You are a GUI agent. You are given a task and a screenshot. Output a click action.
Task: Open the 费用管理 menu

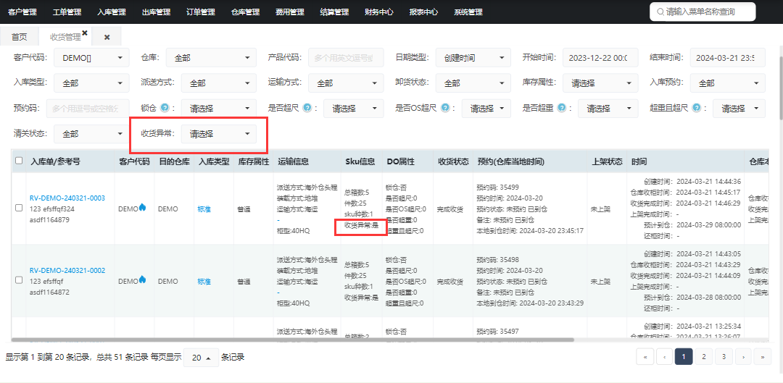(290, 12)
